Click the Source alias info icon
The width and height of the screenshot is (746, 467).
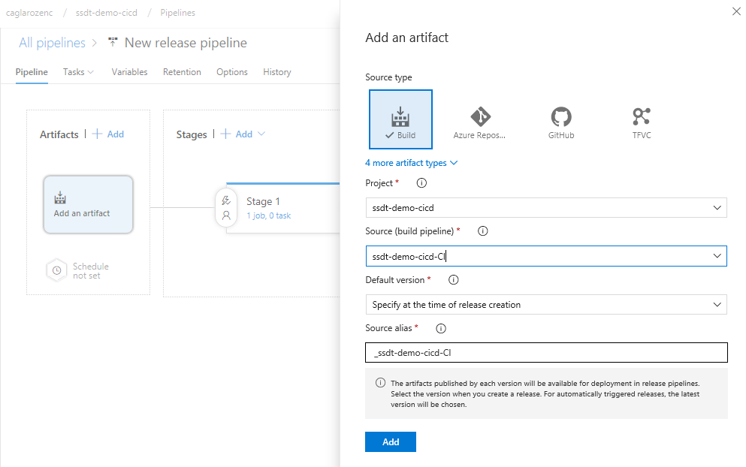pos(441,329)
